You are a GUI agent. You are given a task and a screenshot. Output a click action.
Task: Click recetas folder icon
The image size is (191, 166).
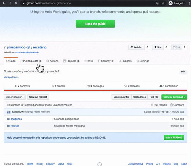click(8, 126)
